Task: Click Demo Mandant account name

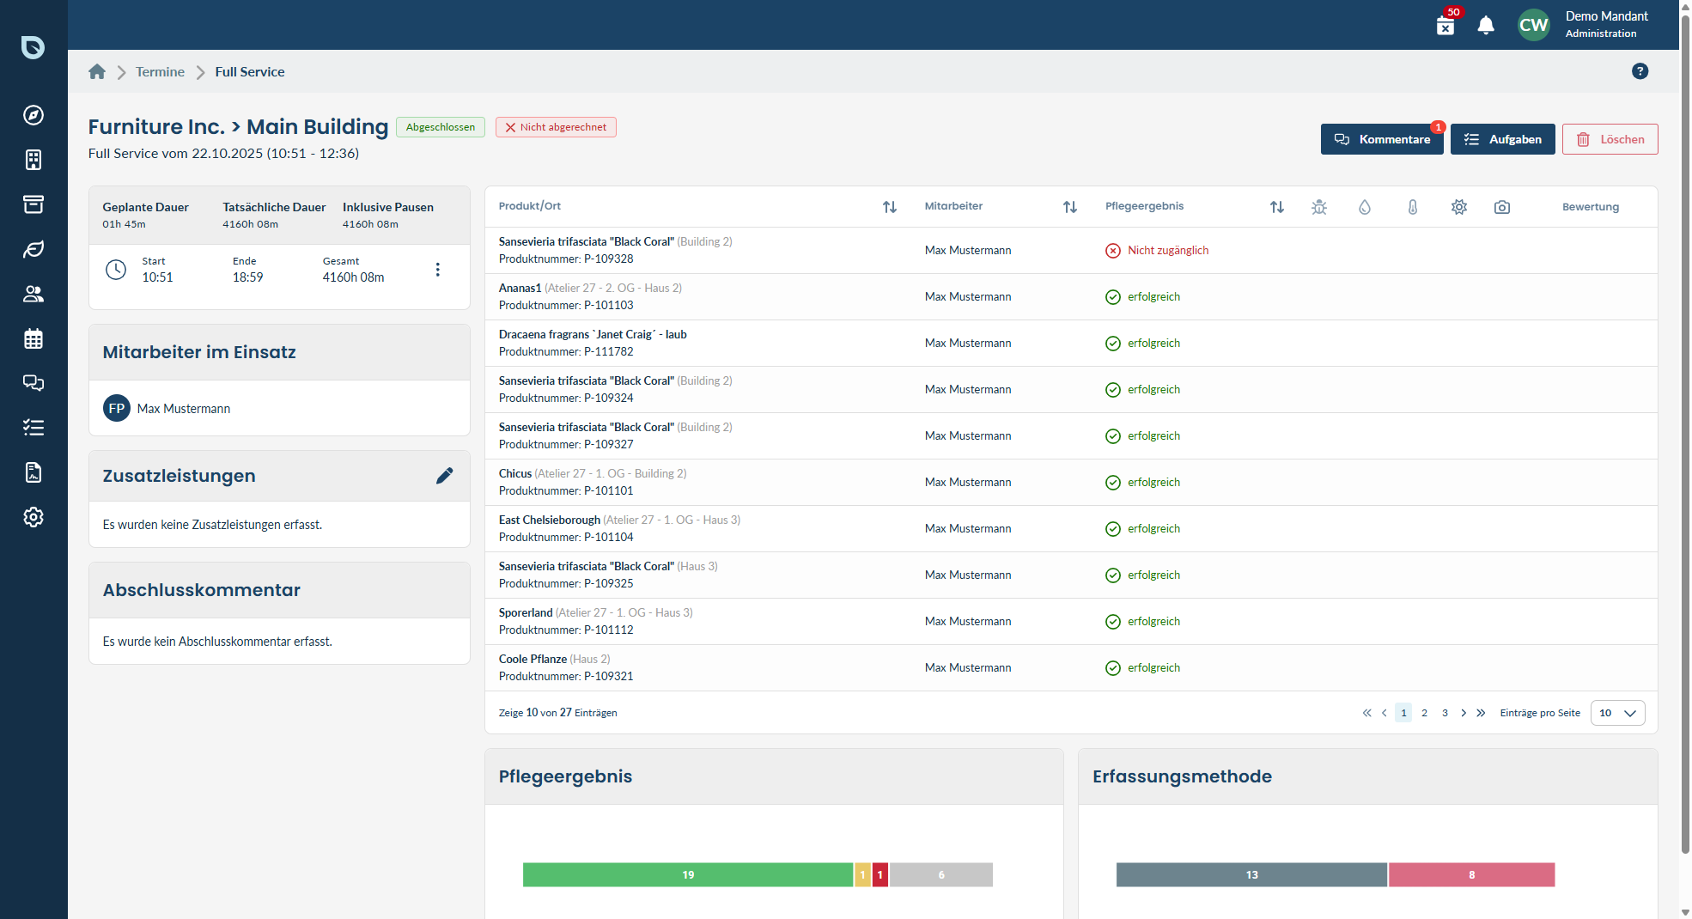Action: coord(1606,16)
